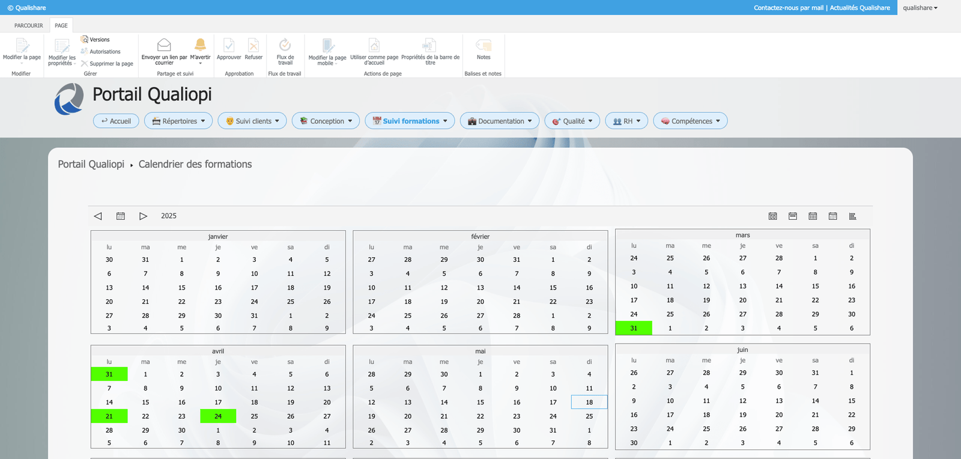Click Envoyer un lien par courrier

164,51
